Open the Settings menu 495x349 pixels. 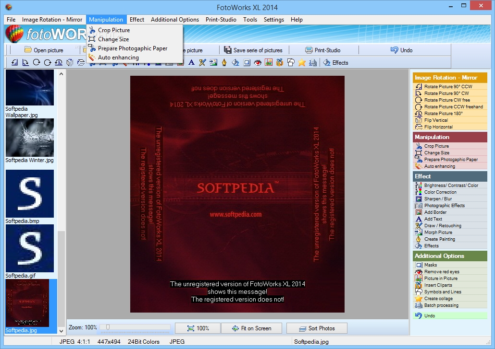click(274, 20)
